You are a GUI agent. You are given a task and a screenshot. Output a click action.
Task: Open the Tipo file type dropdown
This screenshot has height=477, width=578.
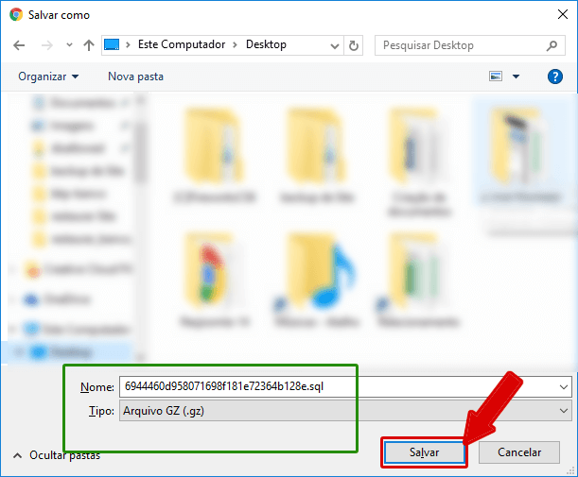click(345, 410)
